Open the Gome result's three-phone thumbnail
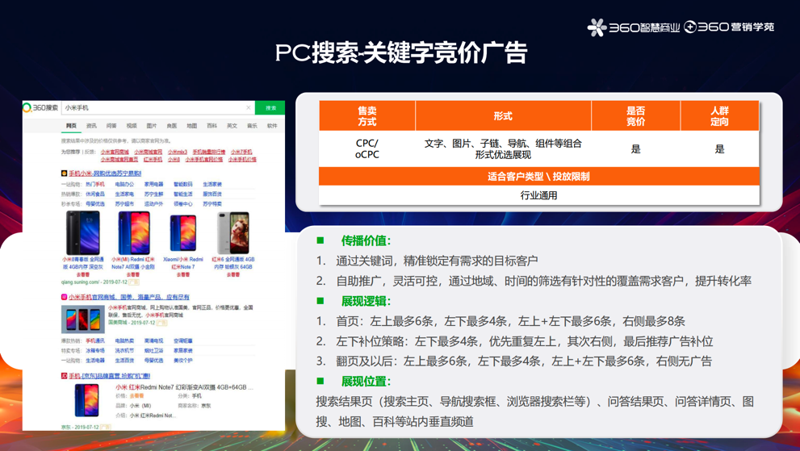This screenshot has width=800, height=451. (x=82, y=319)
